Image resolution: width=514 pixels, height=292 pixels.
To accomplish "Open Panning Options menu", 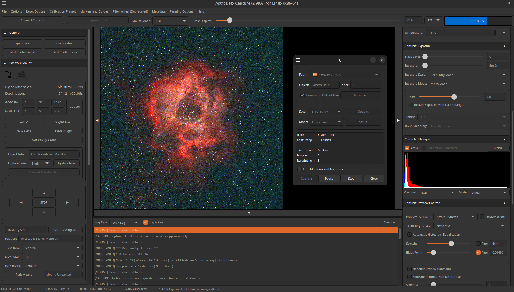I will tap(182, 11).
